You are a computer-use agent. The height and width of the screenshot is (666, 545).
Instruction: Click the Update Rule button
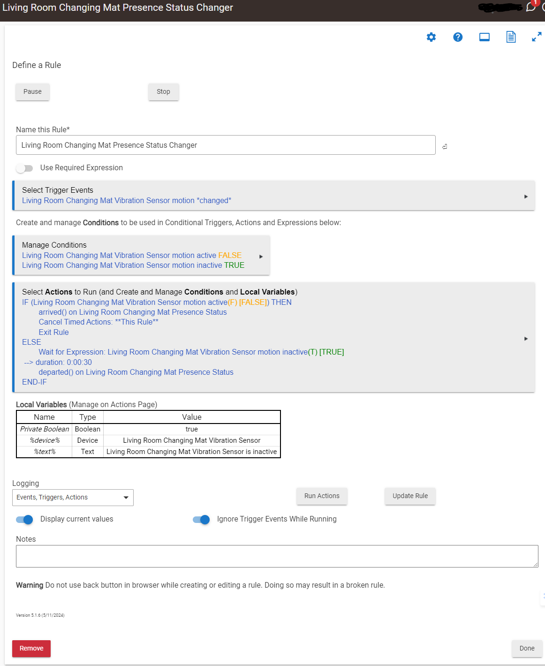[410, 496]
